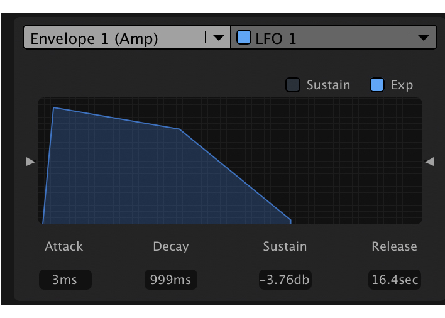Click the left triangle arrow beside envelope graph

pyautogui.click(x=30, y=162)
